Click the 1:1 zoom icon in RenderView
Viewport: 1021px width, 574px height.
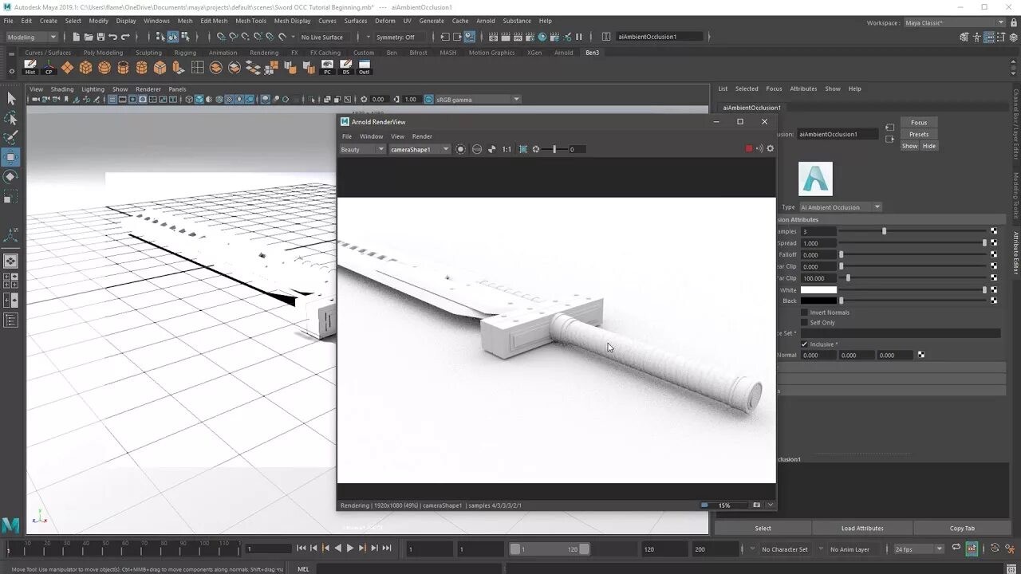pyautogui.click(x=507, y=149)
